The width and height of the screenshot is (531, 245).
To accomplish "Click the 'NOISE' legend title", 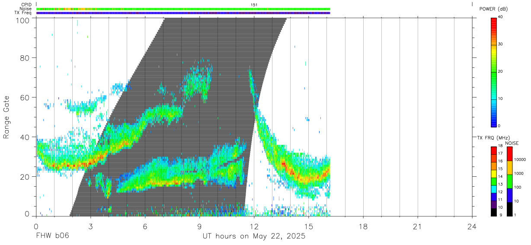I will 512,143.
